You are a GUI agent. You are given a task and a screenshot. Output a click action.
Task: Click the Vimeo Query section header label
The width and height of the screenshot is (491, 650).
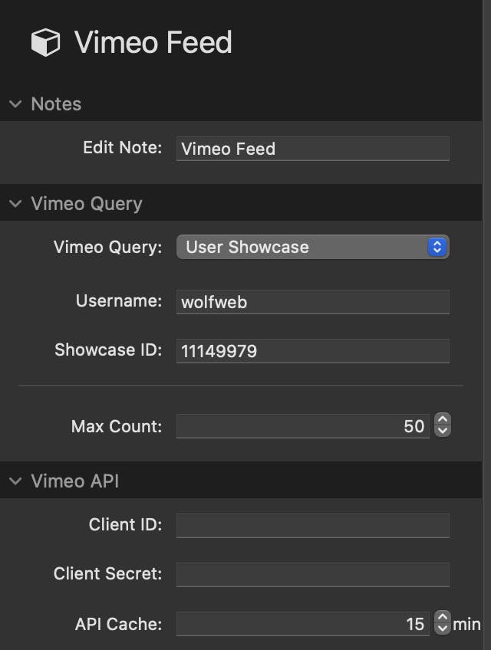click(87, 204)
